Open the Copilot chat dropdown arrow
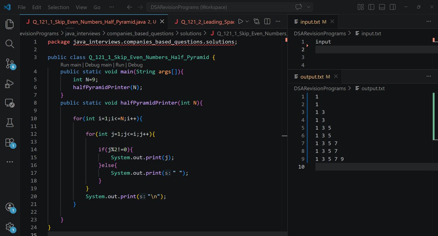 (309, 7)
